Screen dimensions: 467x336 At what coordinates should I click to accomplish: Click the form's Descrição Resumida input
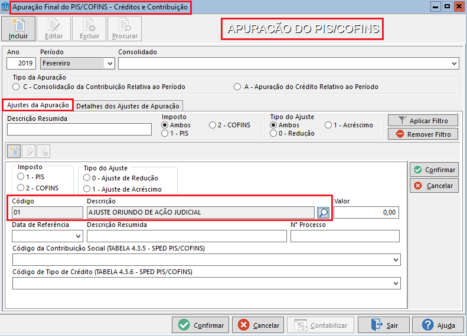(187, 236)
